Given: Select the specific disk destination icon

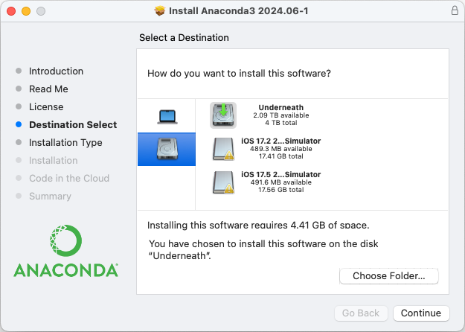Looking at the screenshot, I should 167,150.
